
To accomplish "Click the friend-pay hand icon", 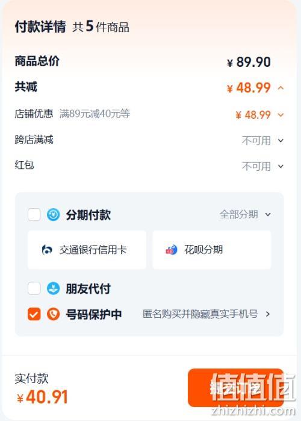I will click(x=53, y=289).
